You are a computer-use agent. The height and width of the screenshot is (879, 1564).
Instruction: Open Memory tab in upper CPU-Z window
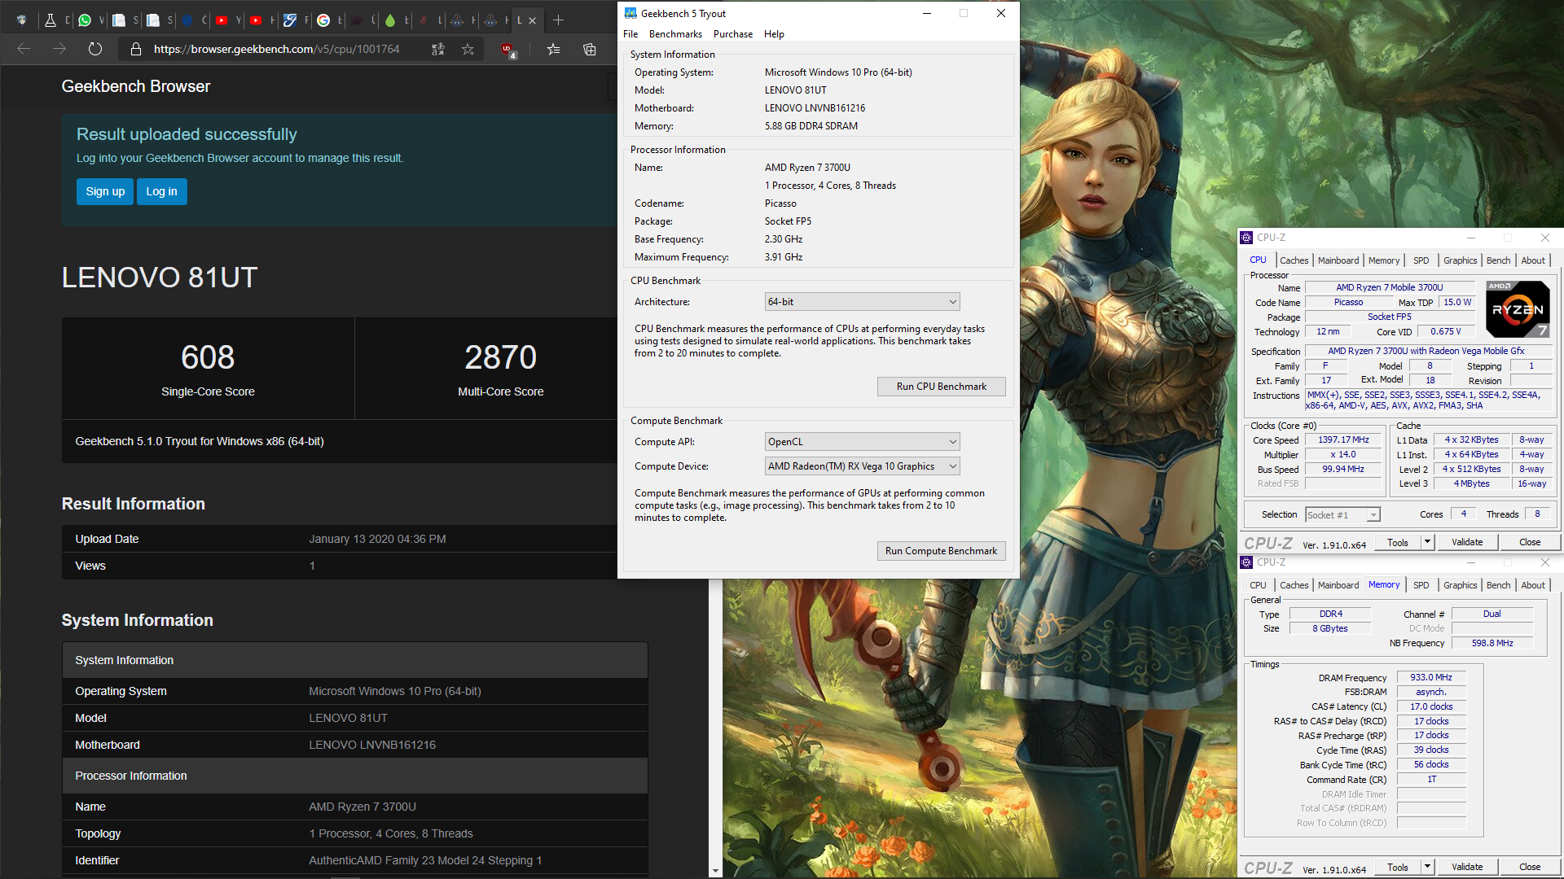click(1384, 260)
